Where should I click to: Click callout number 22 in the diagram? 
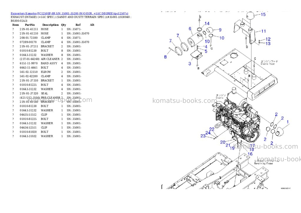point(212,129)
